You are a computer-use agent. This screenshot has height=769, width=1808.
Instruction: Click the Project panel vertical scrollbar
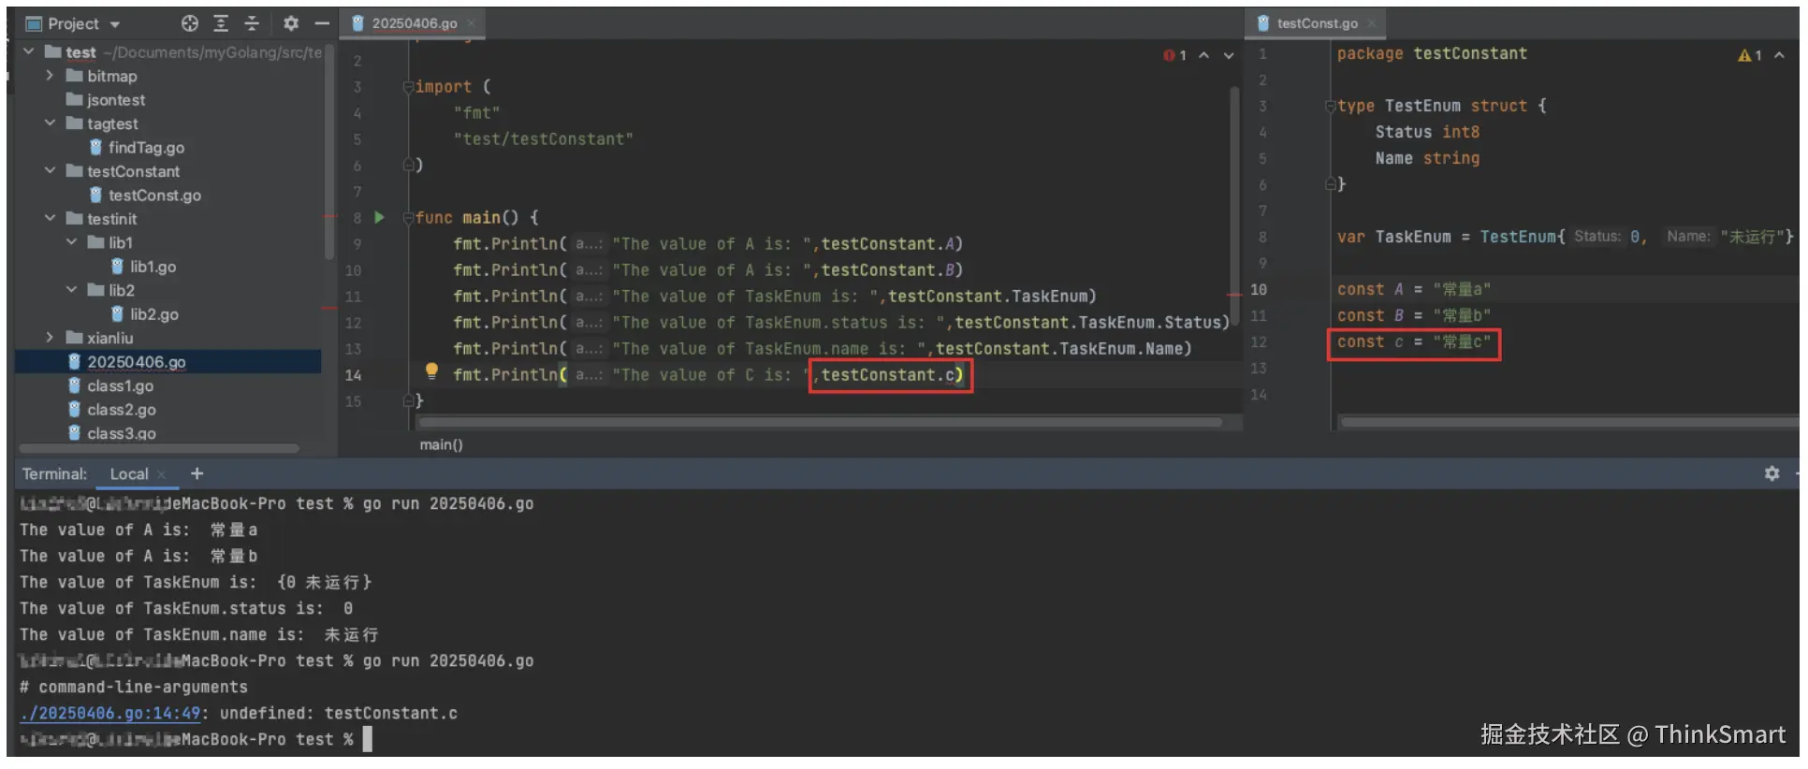click(x=328, y=150)
